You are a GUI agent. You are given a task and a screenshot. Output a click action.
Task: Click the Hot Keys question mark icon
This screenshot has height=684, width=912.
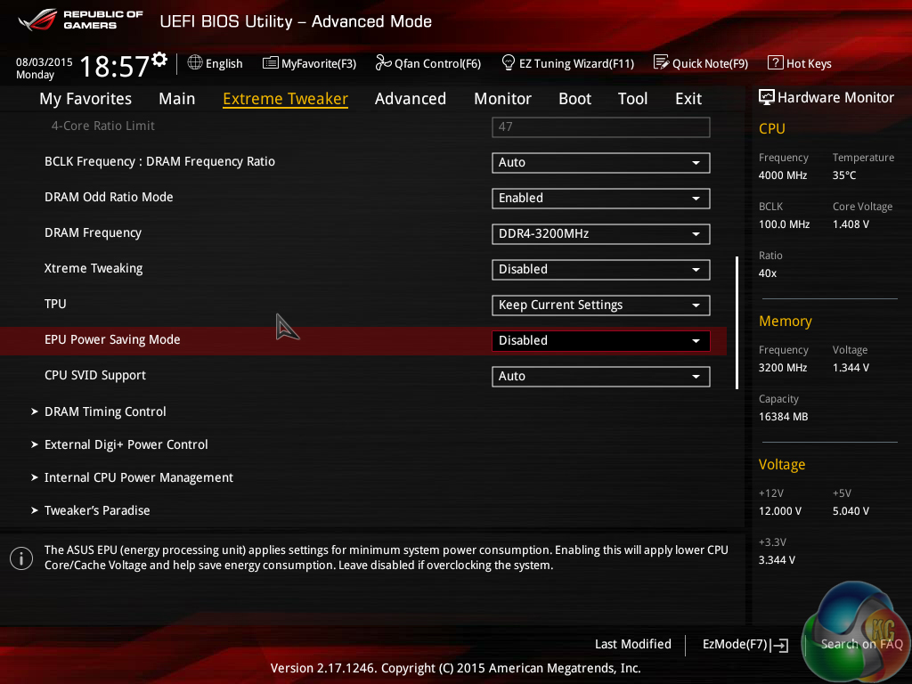pos(776,63)
